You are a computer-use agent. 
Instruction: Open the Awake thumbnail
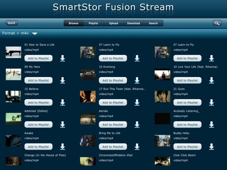coord(13,141)
